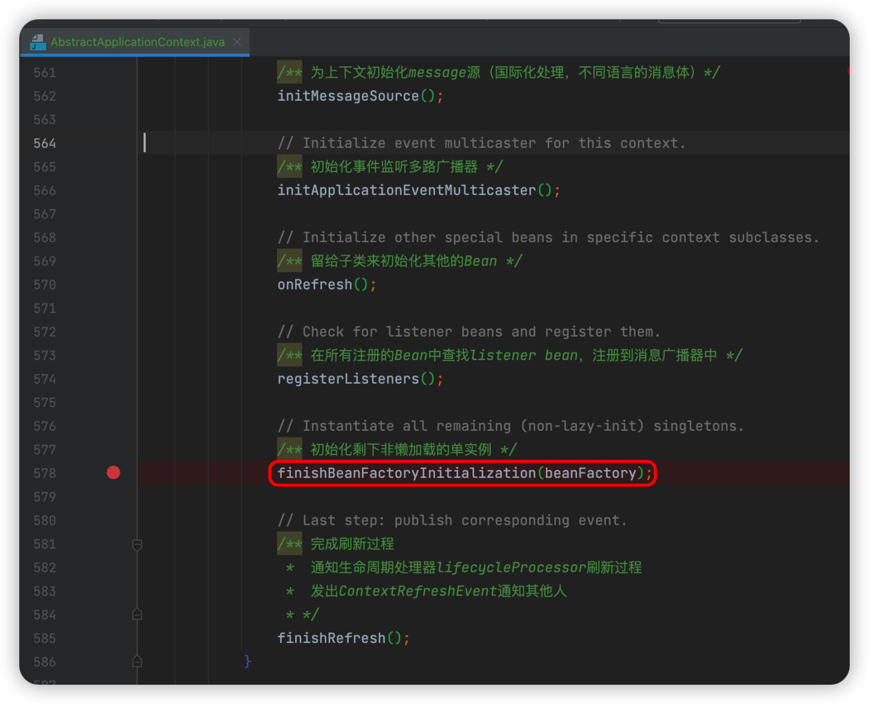The width and height of the screenshot is (869, 704).
Task: Click the comment 'Initialize event multicaster for this context'
Action: click(x=482, y=144)
